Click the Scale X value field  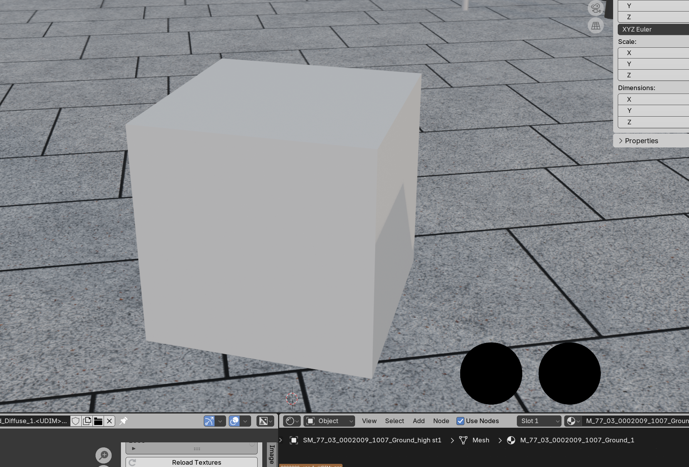click(653, 53)
